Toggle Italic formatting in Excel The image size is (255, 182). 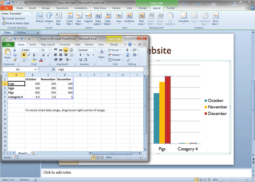tap(29, 55)
